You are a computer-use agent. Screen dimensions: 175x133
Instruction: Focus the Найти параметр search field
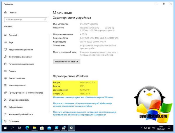click(x=26, y=20)
